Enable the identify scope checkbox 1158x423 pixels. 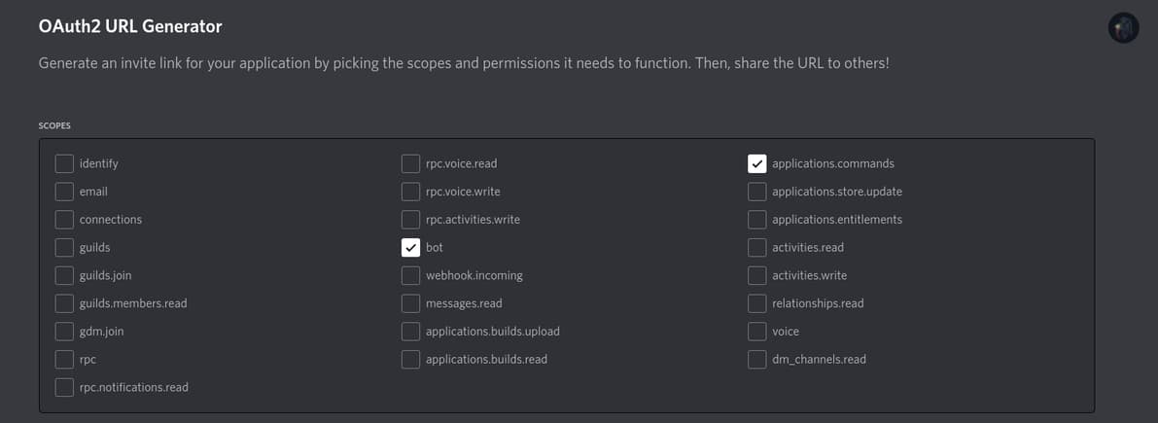(x=64, y=163)
